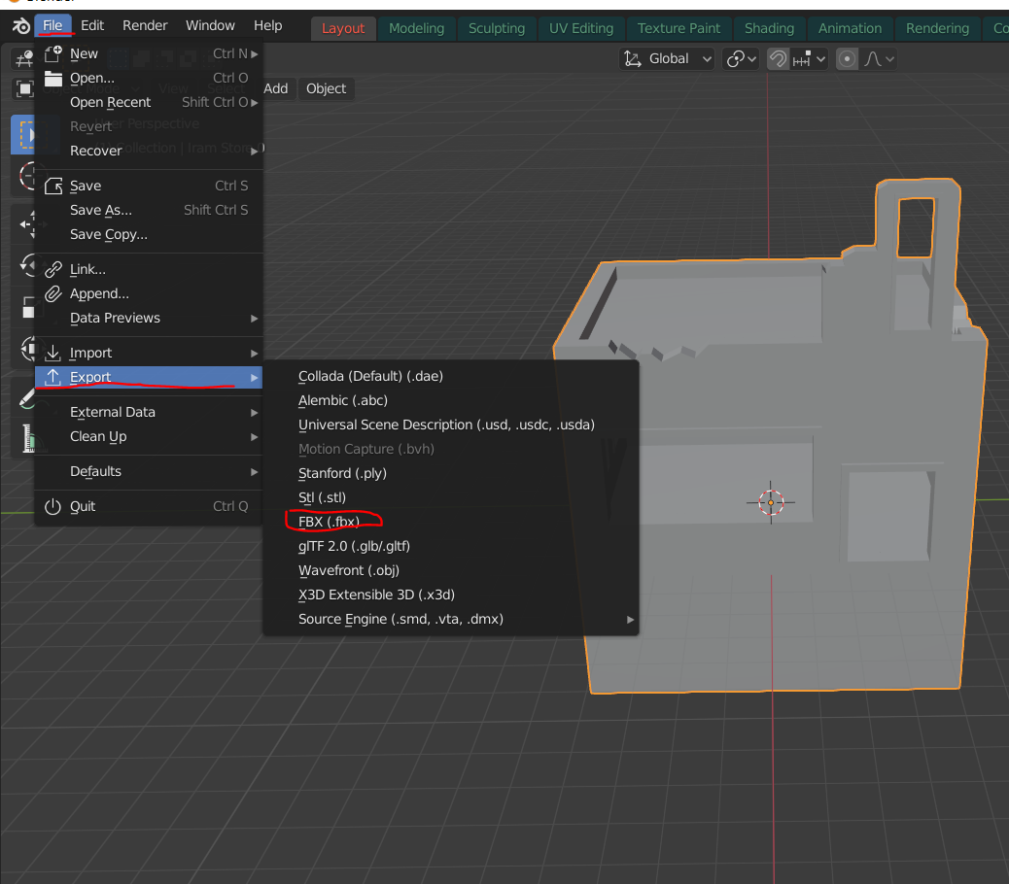Click the Import download arrow icon
Image resolution: width=1009 pixels, height=884 pixels.
[x=52, y=353]
